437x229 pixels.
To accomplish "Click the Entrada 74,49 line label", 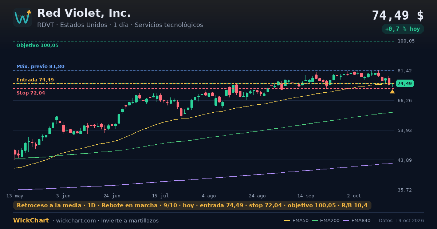I will pos(35,80).
